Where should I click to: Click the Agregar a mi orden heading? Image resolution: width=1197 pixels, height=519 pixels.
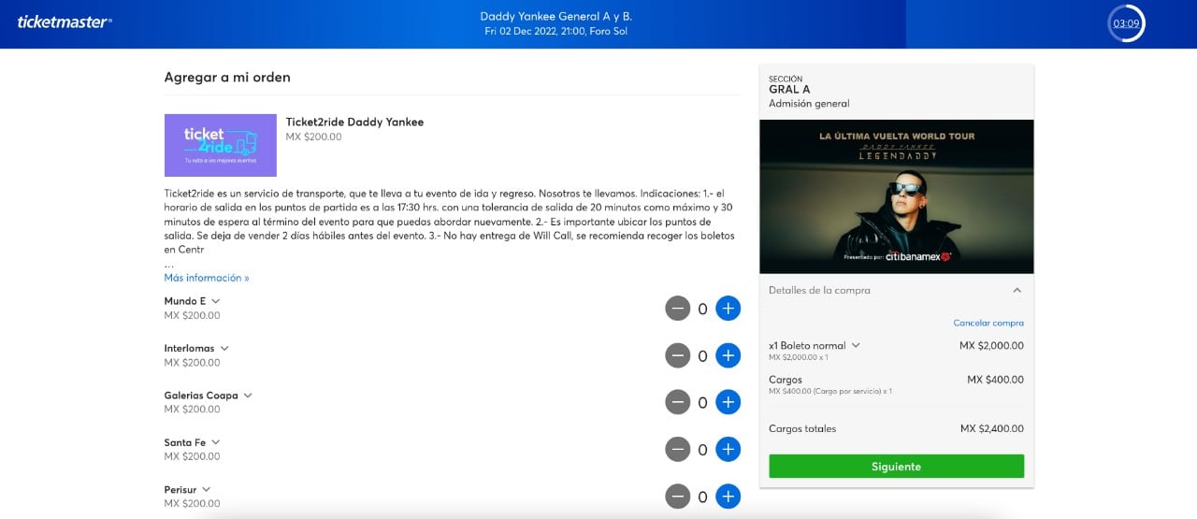coord(227,78)
